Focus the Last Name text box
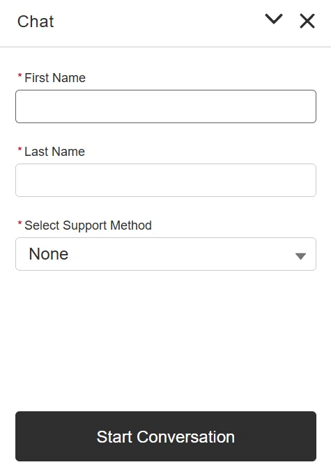Screen dimensions: 331x476 pyautogui.click(x=166, y=180)
